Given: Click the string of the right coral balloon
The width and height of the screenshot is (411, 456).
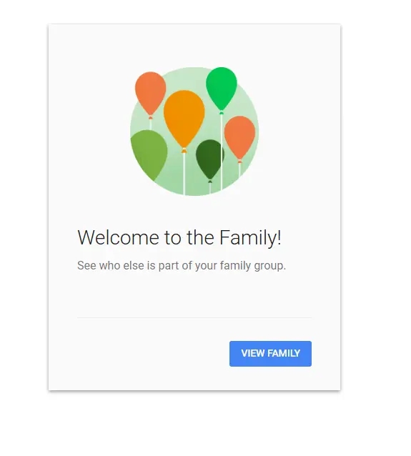Looking at the screenshot, I should coord(239,170).
